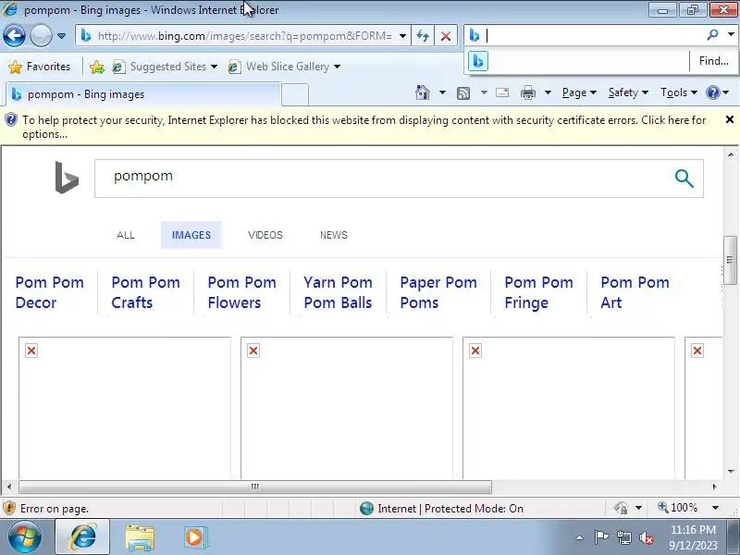Click the first broken image thumbnail
This screenshot has width=740, height=555.
125,408
